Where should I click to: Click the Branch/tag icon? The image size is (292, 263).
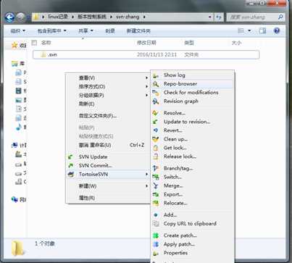[156, 168]
